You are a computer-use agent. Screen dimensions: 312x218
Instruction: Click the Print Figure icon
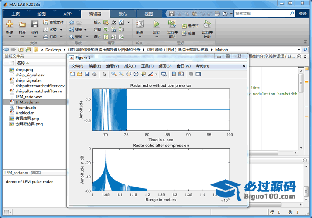coord(94,74)
